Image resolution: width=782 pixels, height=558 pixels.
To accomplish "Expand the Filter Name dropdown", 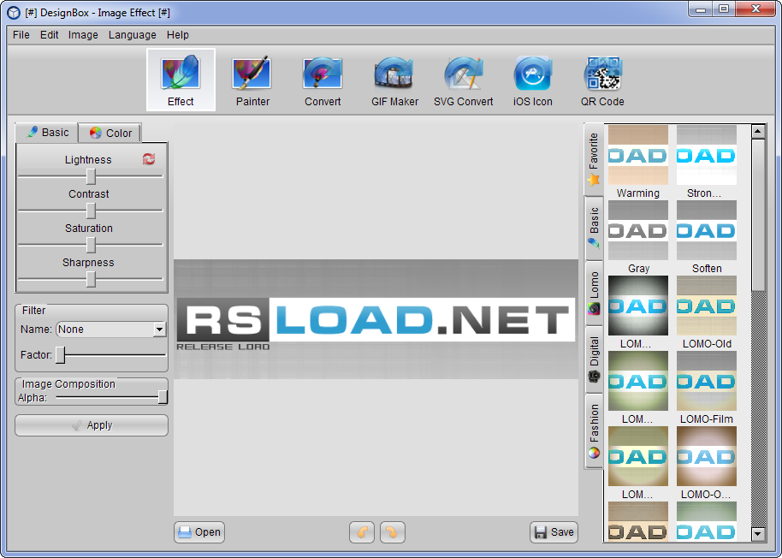I will point(159,329).
